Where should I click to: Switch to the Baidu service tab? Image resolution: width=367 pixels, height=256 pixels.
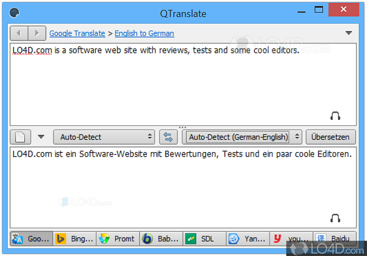335,239
